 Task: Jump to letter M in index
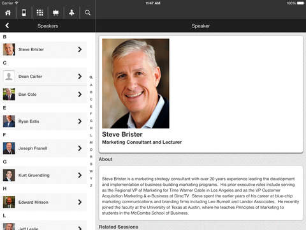pyautogui.click(x=91, y=142)
